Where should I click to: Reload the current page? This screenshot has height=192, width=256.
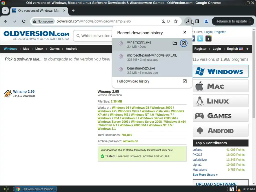pos(24,21)
